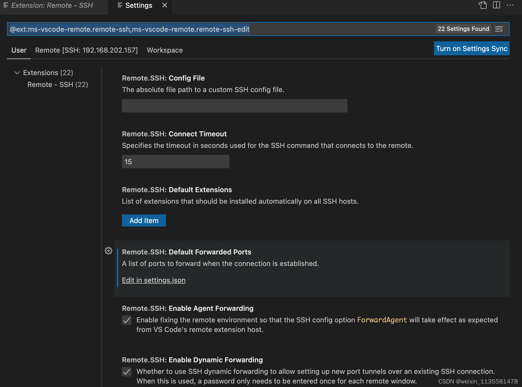Switch to Remote [SSH: 192.168.202.157] tab
The height and width of the screenshot is (387, 522).
(x=86, y=50)
